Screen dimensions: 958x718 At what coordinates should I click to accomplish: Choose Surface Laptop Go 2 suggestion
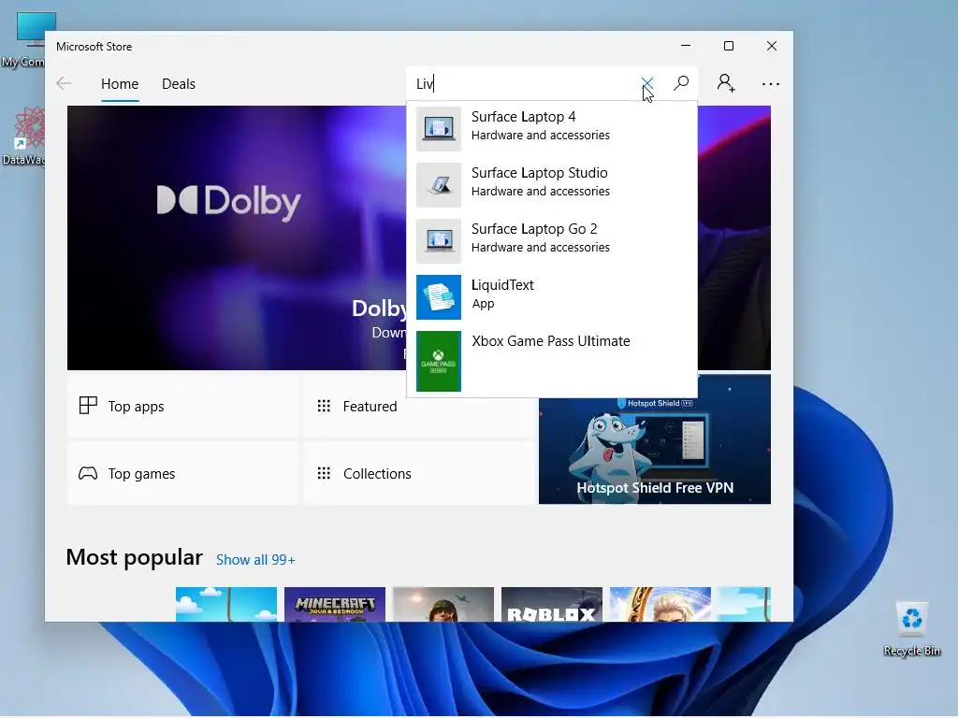tap(552, 240)
